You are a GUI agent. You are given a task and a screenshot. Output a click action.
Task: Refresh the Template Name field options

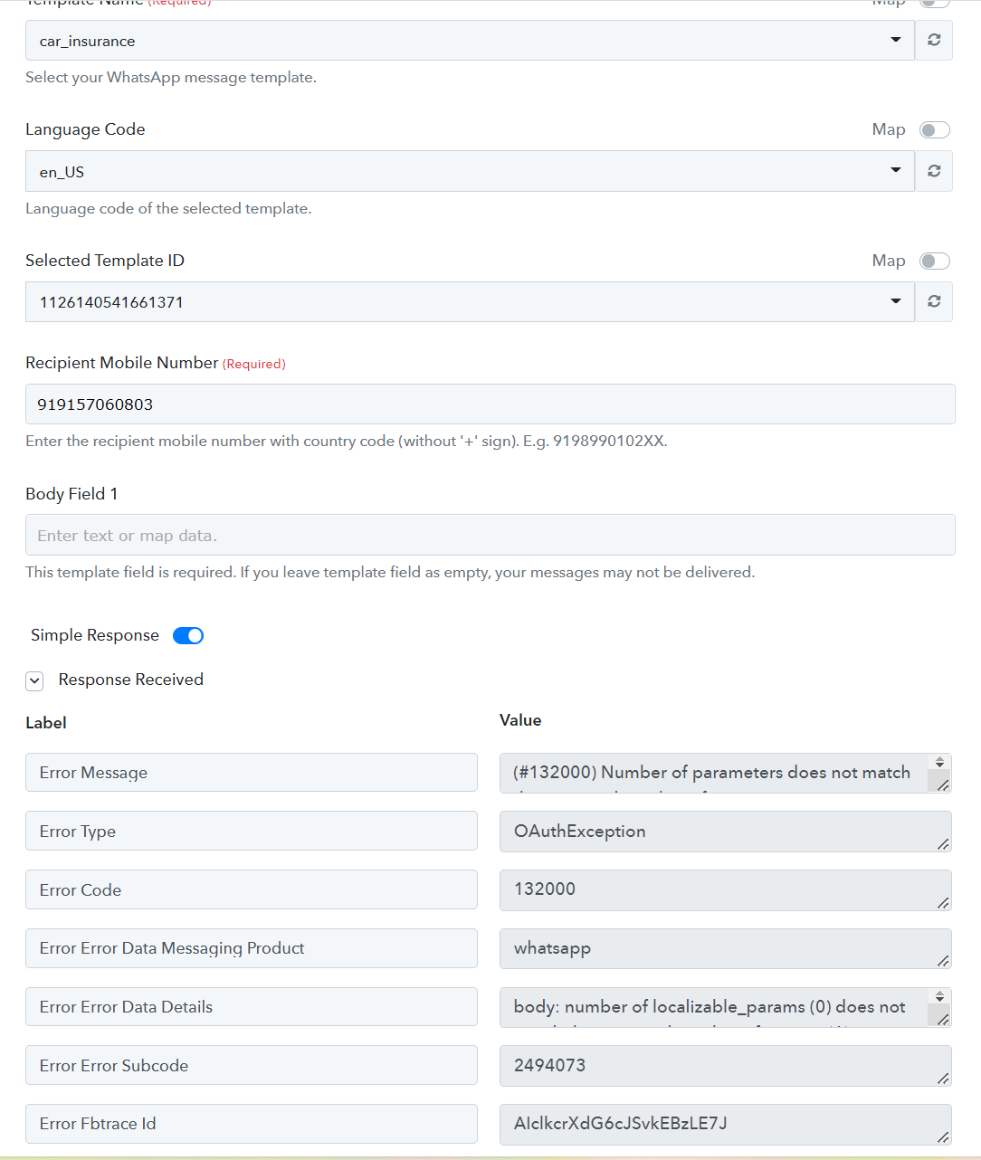pyautogui.click(x=934, y=40)
